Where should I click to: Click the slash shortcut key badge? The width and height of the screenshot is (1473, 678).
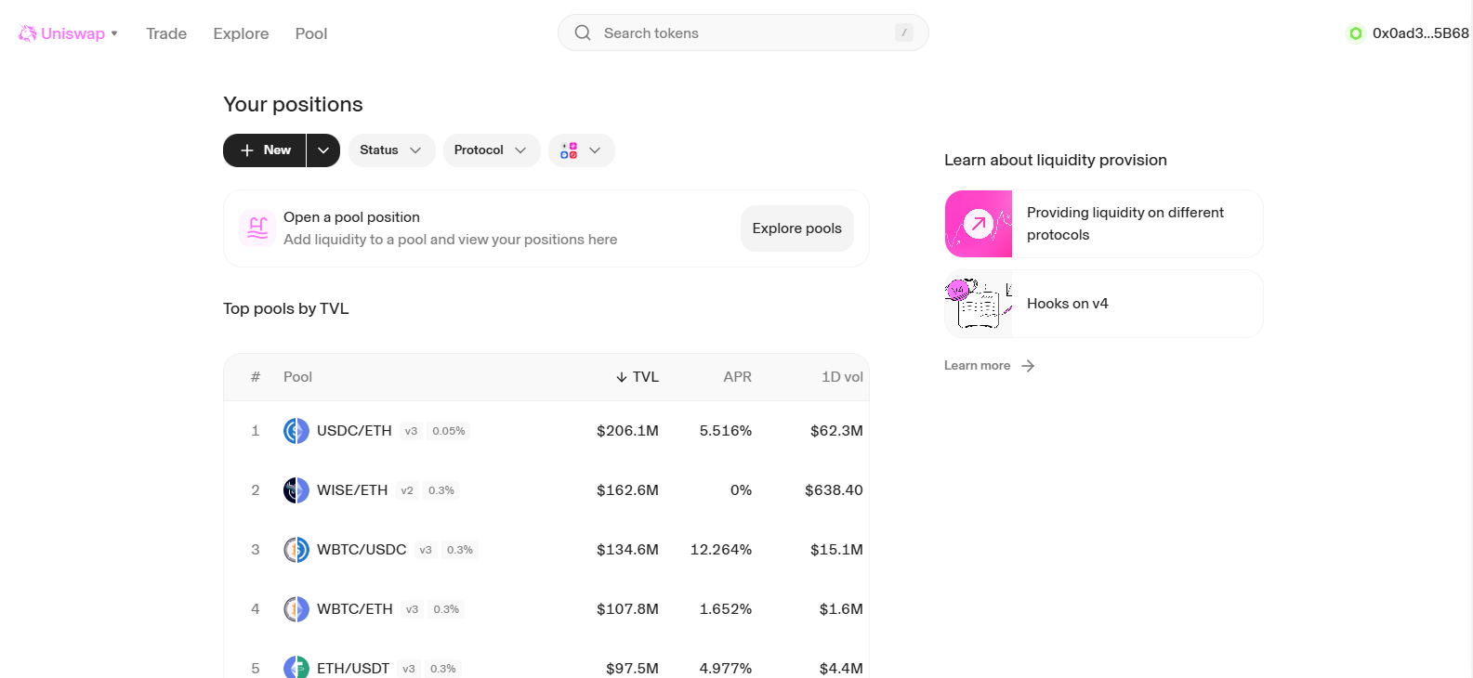[x=903, y=33]
